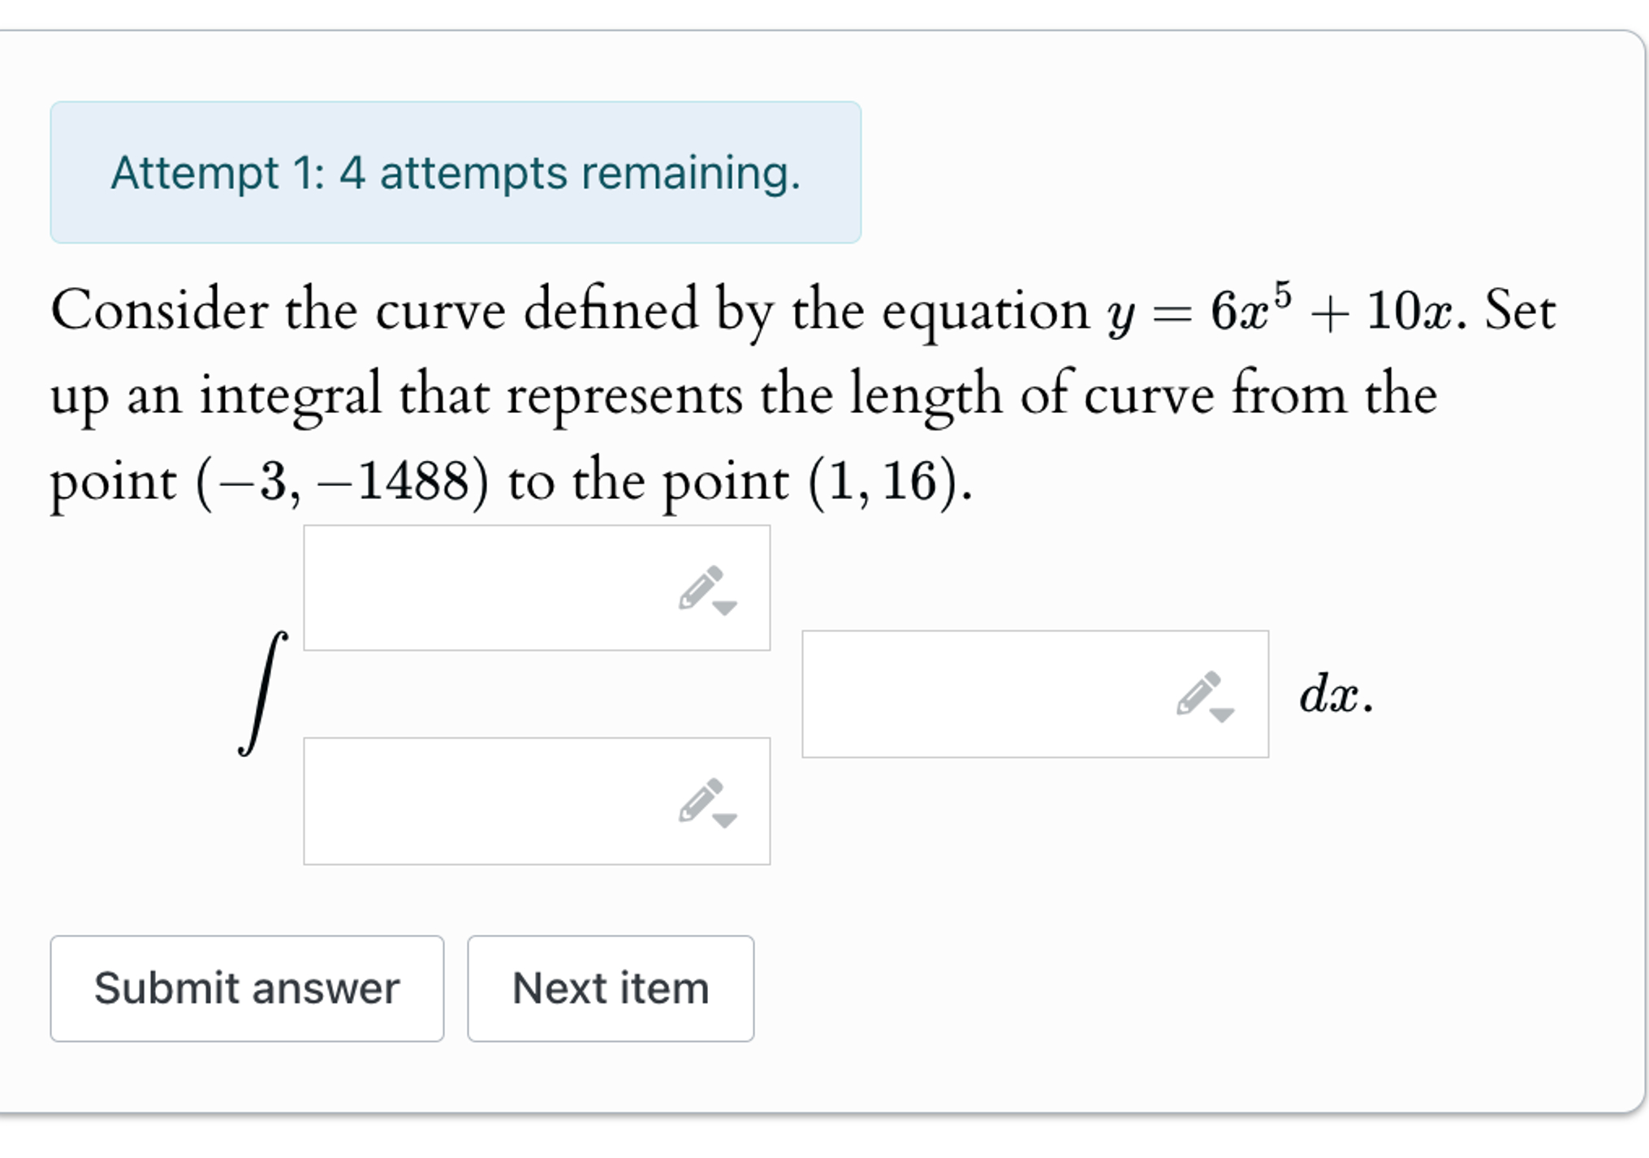Screen dimensions: 1649x1158
Task: Select Submit answer to check your work
Action: 248,988
